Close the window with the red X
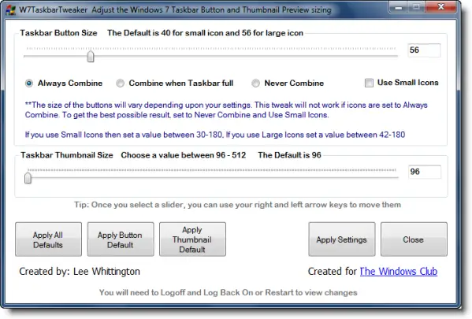472x319 pixels. 441,7
